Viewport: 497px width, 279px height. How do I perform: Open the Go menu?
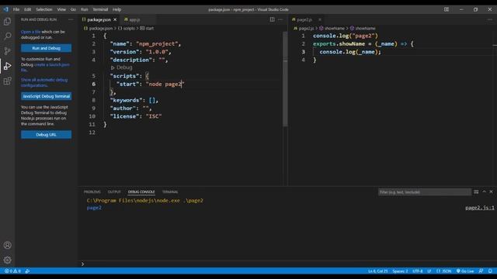click(x=73, y=9)
